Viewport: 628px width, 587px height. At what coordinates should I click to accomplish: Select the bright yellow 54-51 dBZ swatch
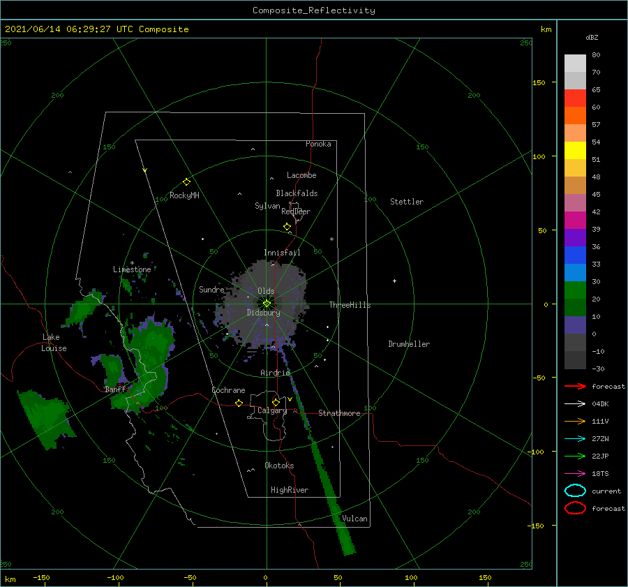(575, 150)
